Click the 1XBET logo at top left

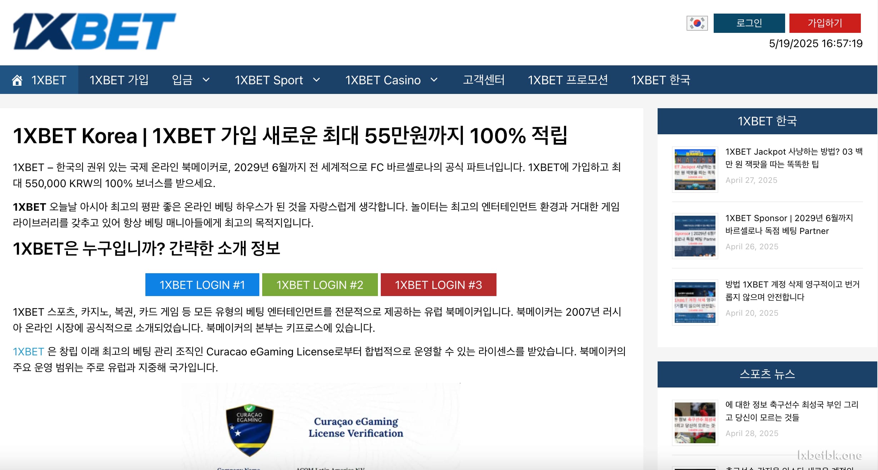point(95,31)
